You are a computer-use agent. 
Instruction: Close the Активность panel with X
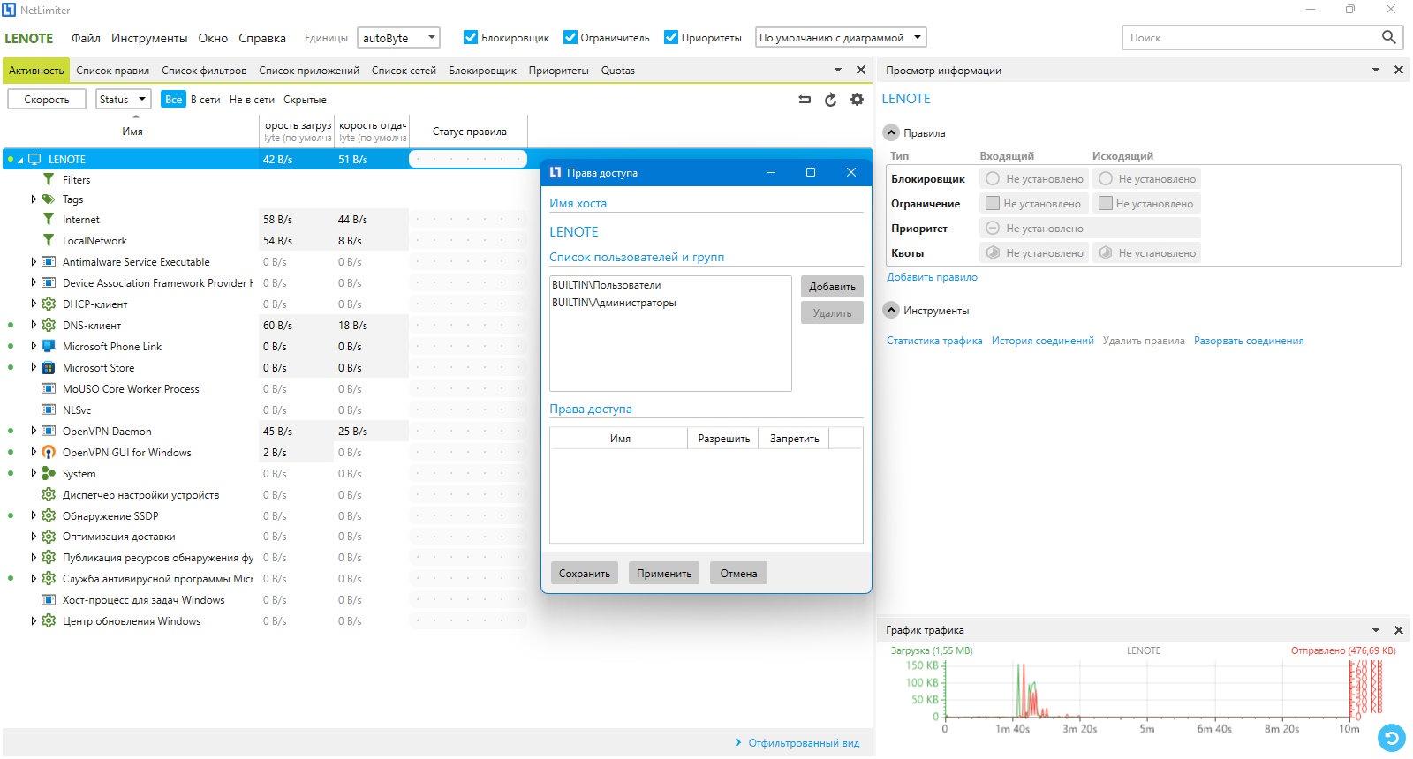(861, 70)
